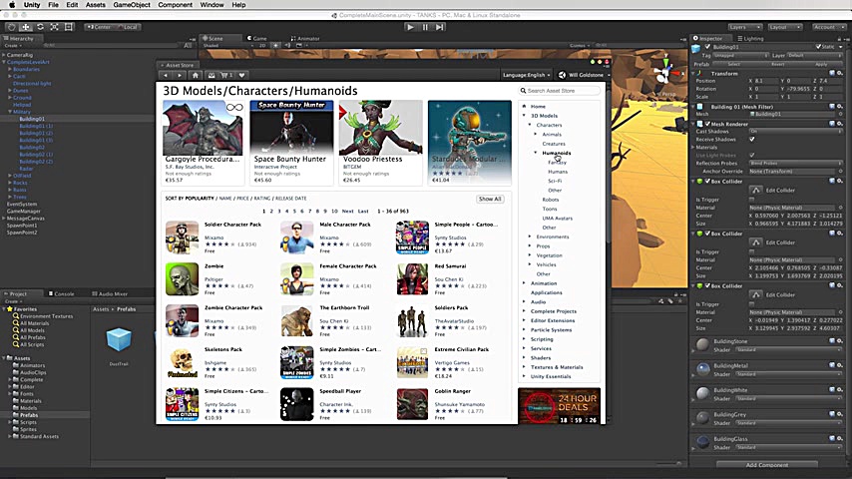852x479 pixels.
Task: Open Asset Store downloads inbox icon
Action: pos(212,75)
